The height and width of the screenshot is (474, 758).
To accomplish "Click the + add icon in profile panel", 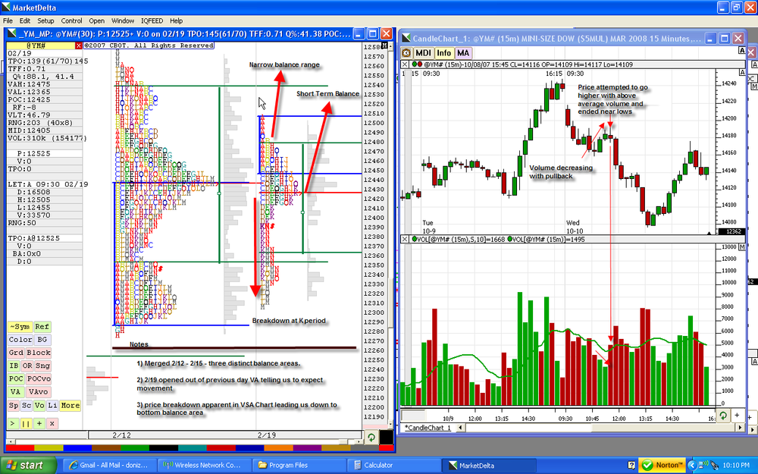I will click(39, 424).
